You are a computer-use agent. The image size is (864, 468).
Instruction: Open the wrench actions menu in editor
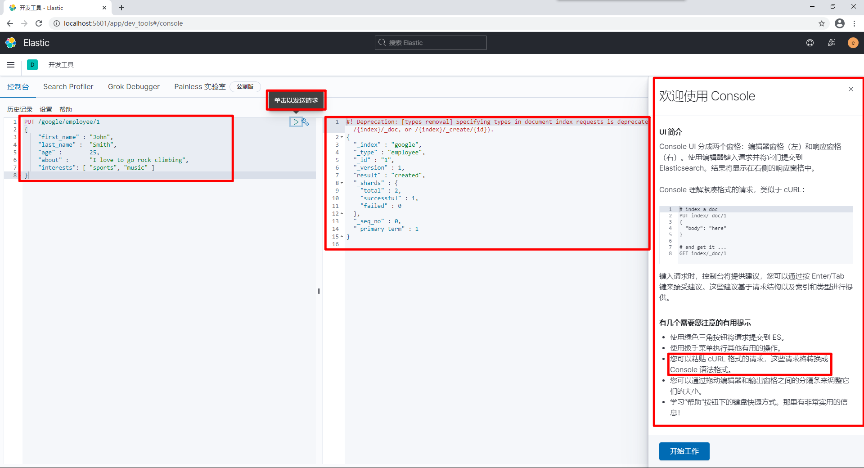click(305, 122)
